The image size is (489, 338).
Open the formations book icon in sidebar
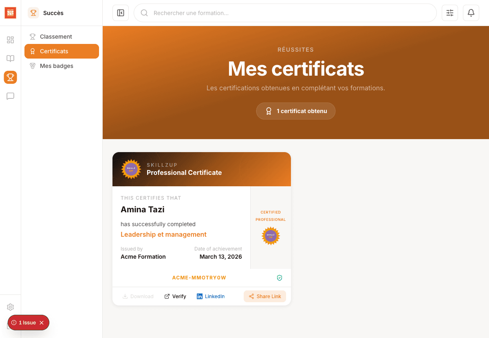(x=10, y=58)
